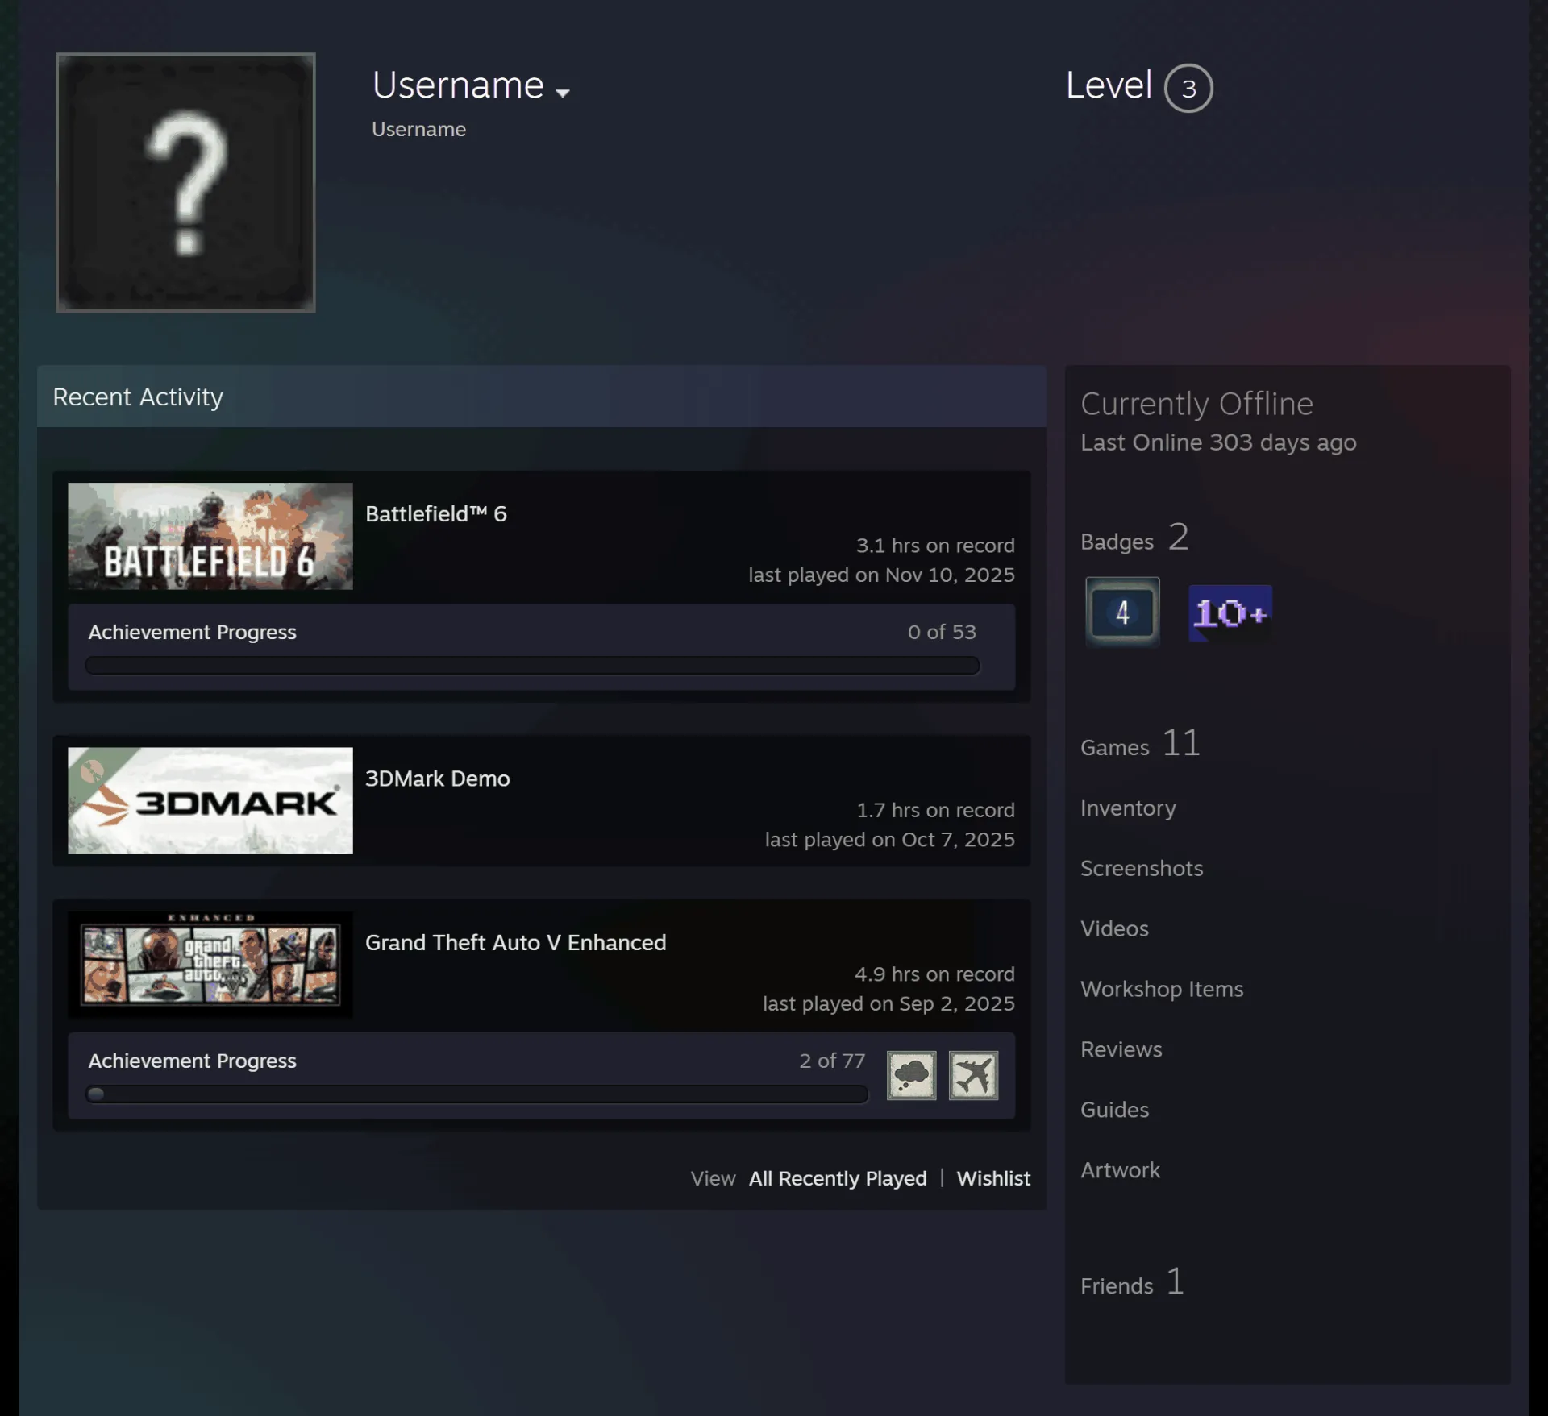1548x1416 pixels.
Task: Open the Screenshots page
Action: pos(1142,868)
